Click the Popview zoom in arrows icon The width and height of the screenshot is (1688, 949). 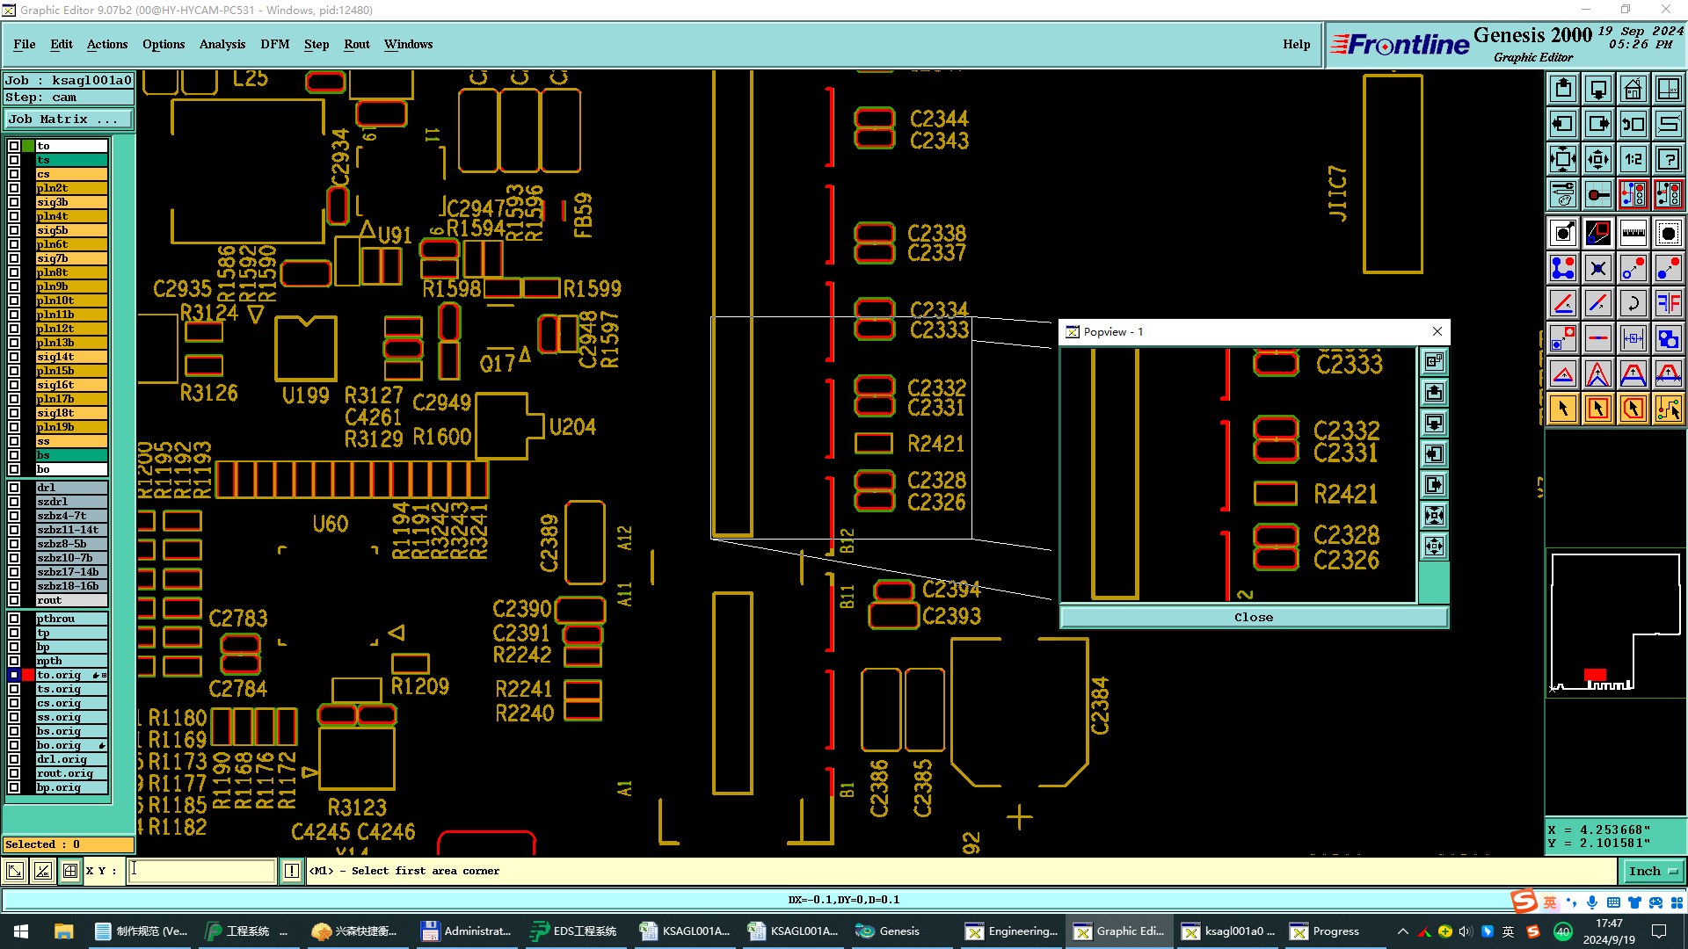coord(1434,547)
